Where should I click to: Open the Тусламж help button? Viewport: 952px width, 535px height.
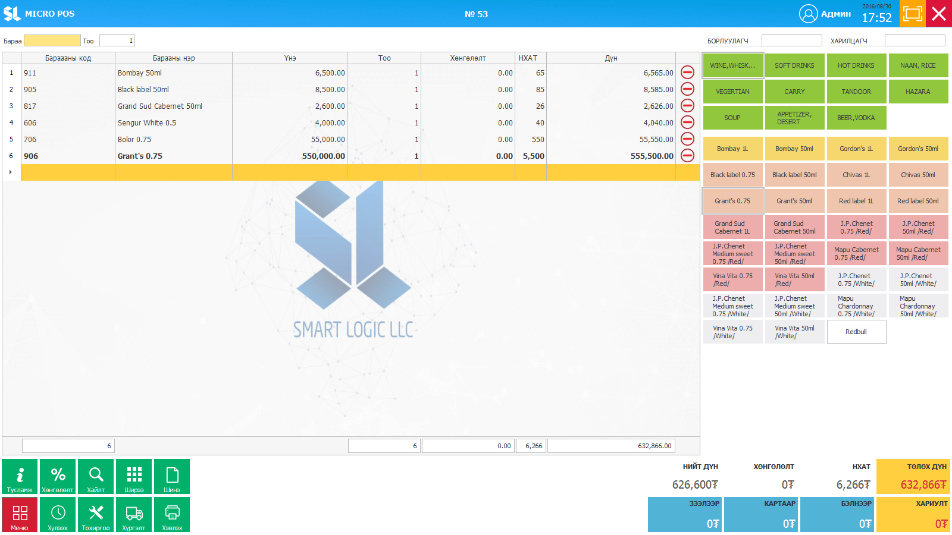click(20, 476)
